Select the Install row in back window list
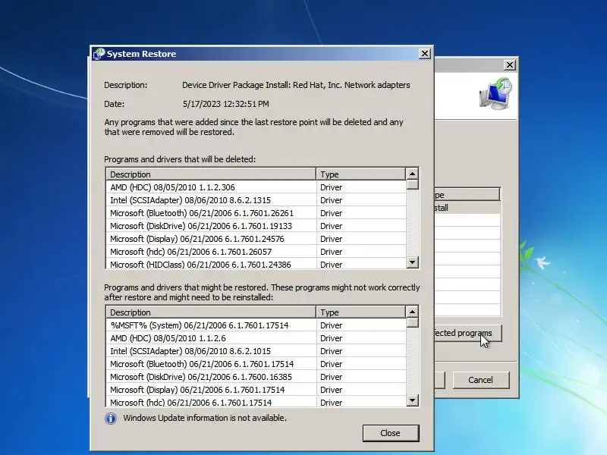607x455 pixels. (x=467, y=208)
